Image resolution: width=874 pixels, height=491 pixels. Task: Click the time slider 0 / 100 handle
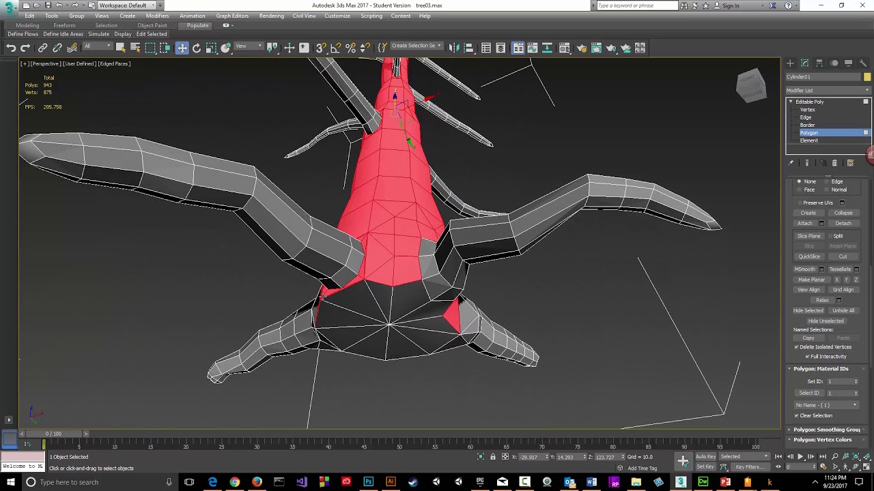53,434
